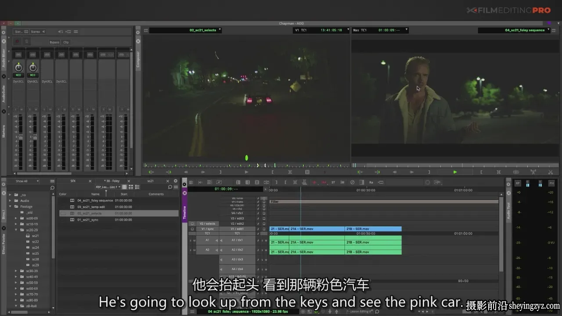This screenshot has height=316, width=562.
Task: Open the FEP_Les... List.1 bin view dropdown
Action: pyautogui.click(x=108, y=187)
